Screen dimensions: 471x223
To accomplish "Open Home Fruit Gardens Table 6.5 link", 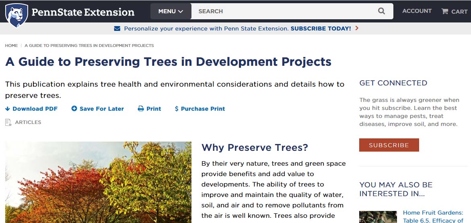I will click(x=433, y=217).
